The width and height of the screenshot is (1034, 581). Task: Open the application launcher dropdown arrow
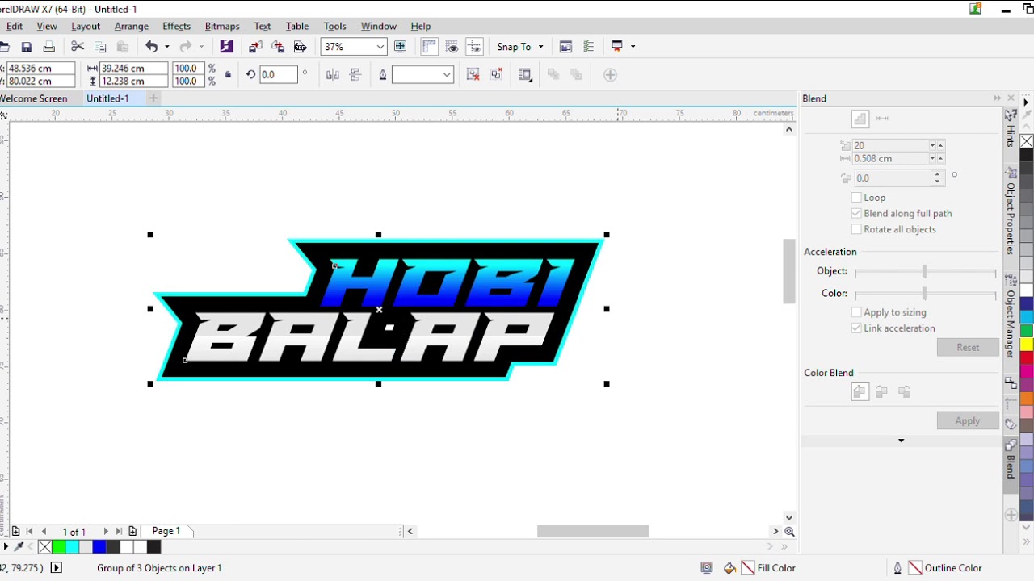pos(632,47)
